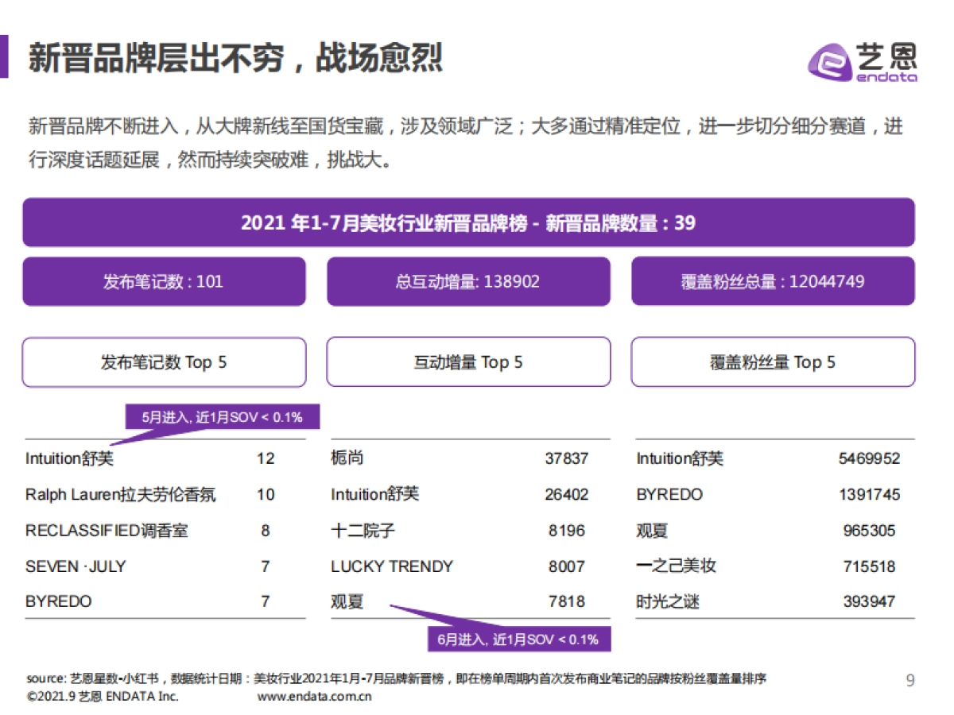Toggle the 5月进入 SOV callout label
The image size is (954, 715).
(x=223, y=415)
